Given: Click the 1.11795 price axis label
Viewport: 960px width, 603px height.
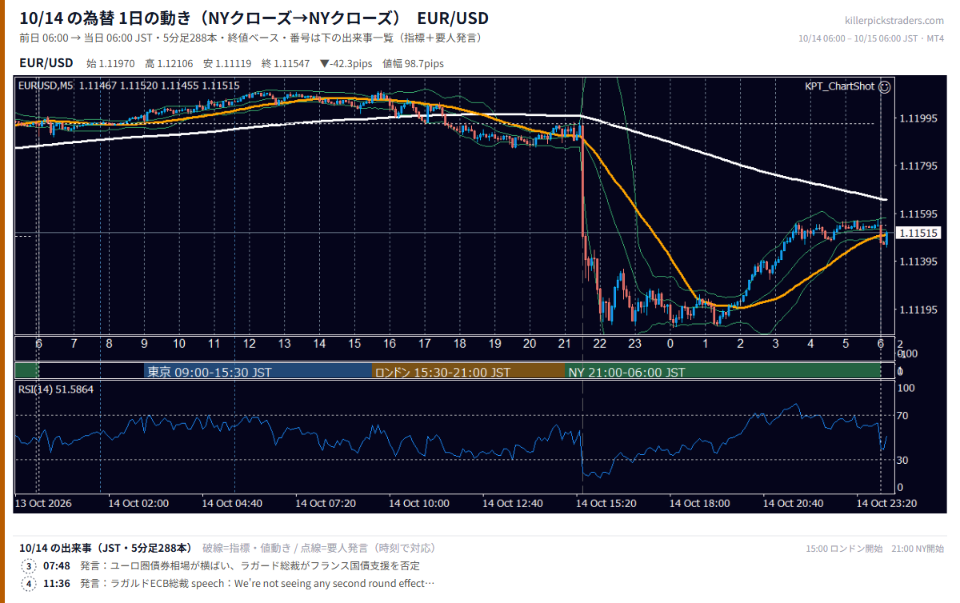Looking at the screenshot, I should click(x=918, y=166).
